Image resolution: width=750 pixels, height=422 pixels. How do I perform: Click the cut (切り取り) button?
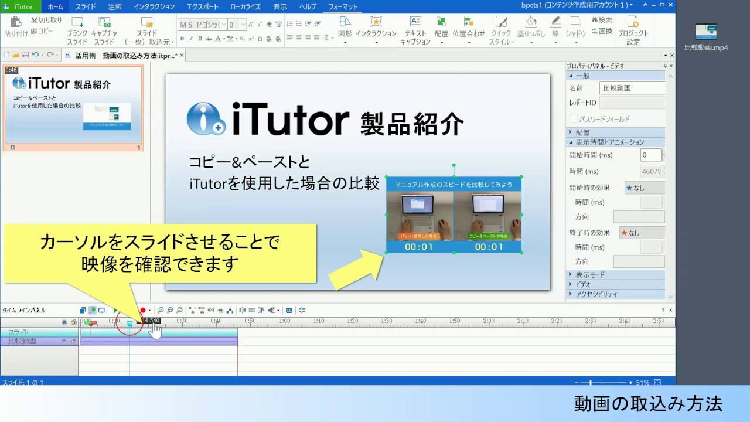46,20
